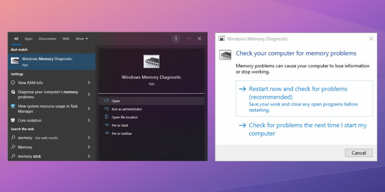
Task: Click the 'memory stick' web suggestion
Action: pos(52,156)
